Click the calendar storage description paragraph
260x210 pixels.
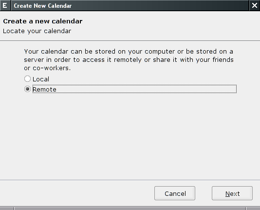click(129, 60)
